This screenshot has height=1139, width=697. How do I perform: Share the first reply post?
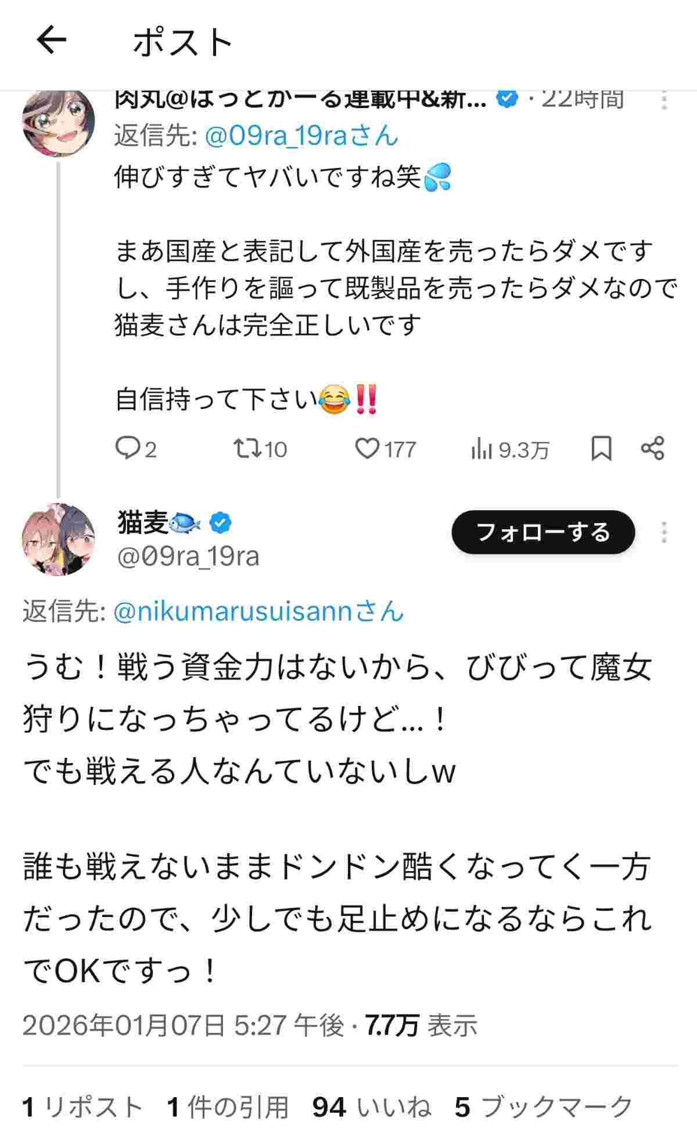(x=652, y=449)
